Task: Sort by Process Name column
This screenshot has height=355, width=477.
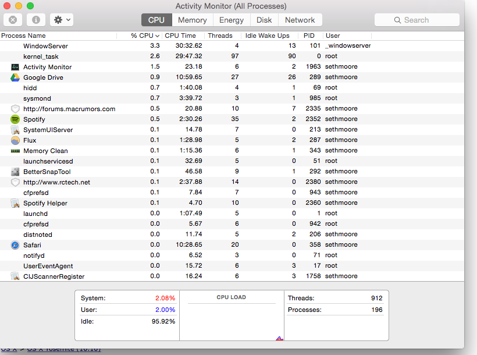Action: pyautogui.click(x=58, y=35)
